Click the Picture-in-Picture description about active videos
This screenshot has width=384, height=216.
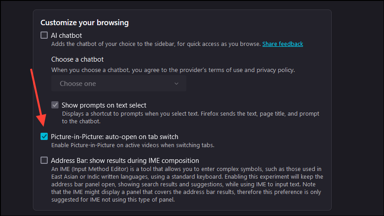point(132,145)
